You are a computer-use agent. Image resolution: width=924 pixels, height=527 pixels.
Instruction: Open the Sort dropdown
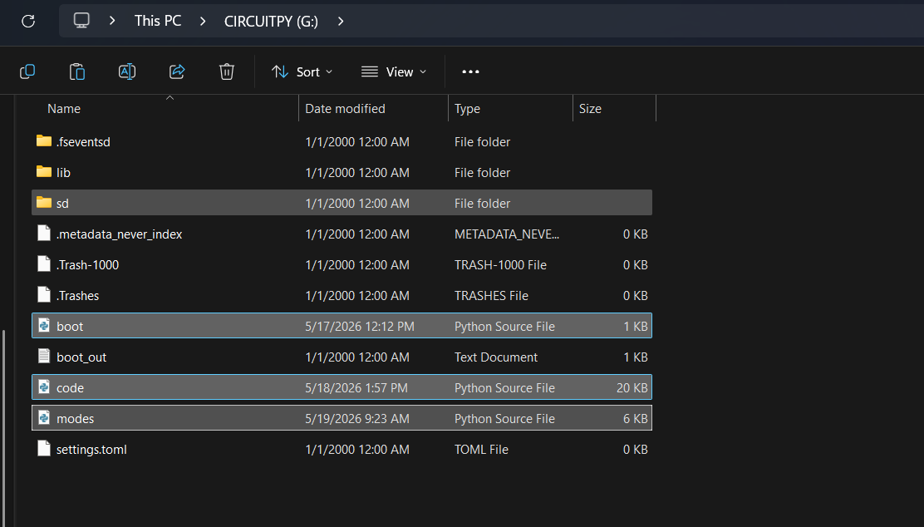pos(302,72)
